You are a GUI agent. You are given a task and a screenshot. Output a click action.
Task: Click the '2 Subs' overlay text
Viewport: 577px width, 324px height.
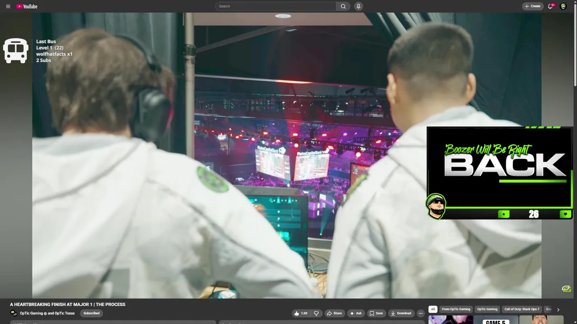tap(44, 60)
